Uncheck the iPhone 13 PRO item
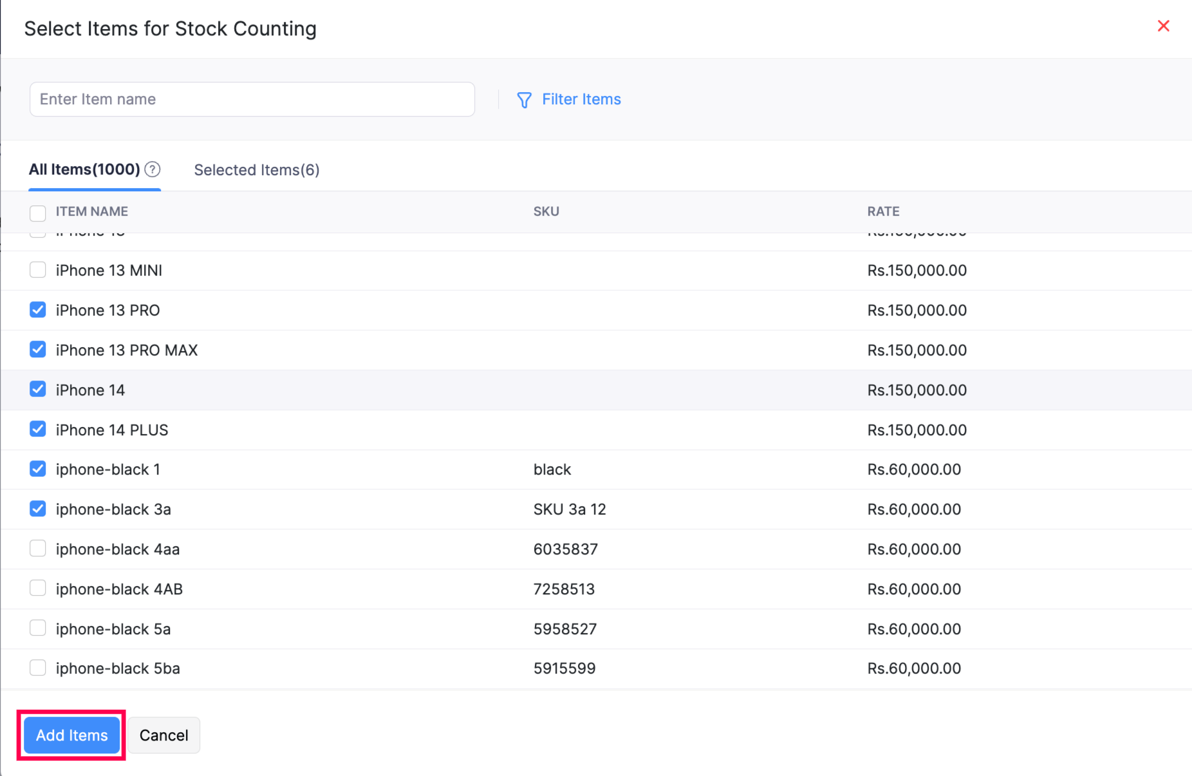Screen dimensions: 1192x776 point(37,310)
